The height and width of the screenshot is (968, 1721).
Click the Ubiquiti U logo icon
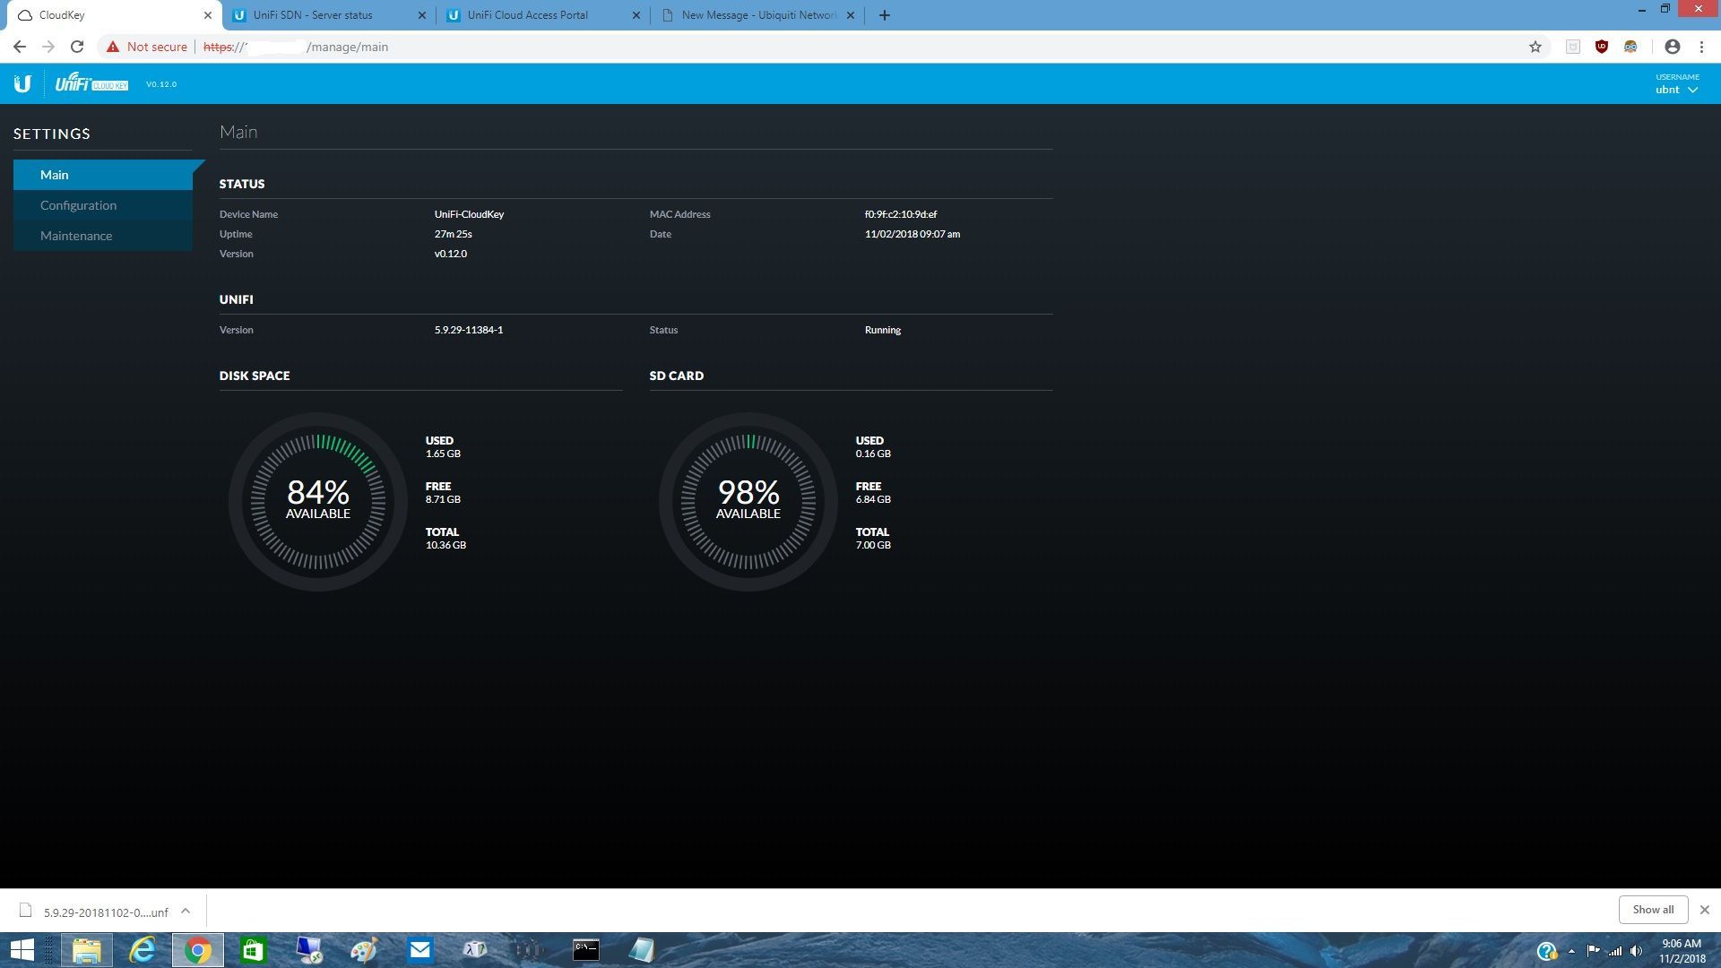point(22,84)
